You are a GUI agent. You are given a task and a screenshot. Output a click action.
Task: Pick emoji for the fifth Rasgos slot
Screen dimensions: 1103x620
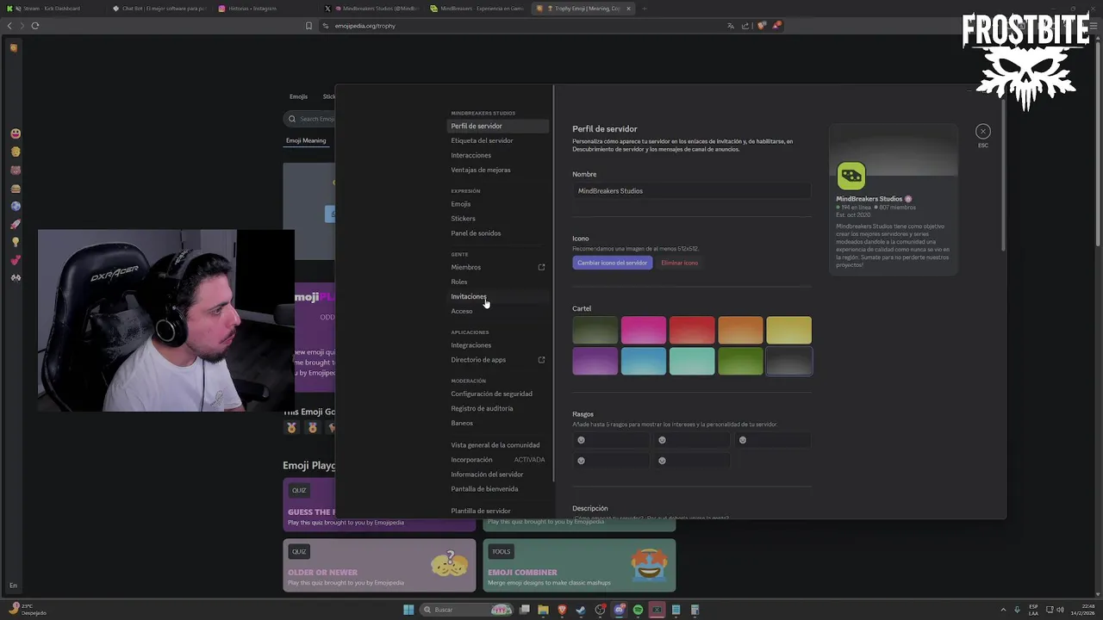(x=662, y=461)
